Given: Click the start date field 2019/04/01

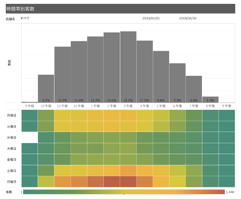Looking at the screenshot, I should [151, 18].
